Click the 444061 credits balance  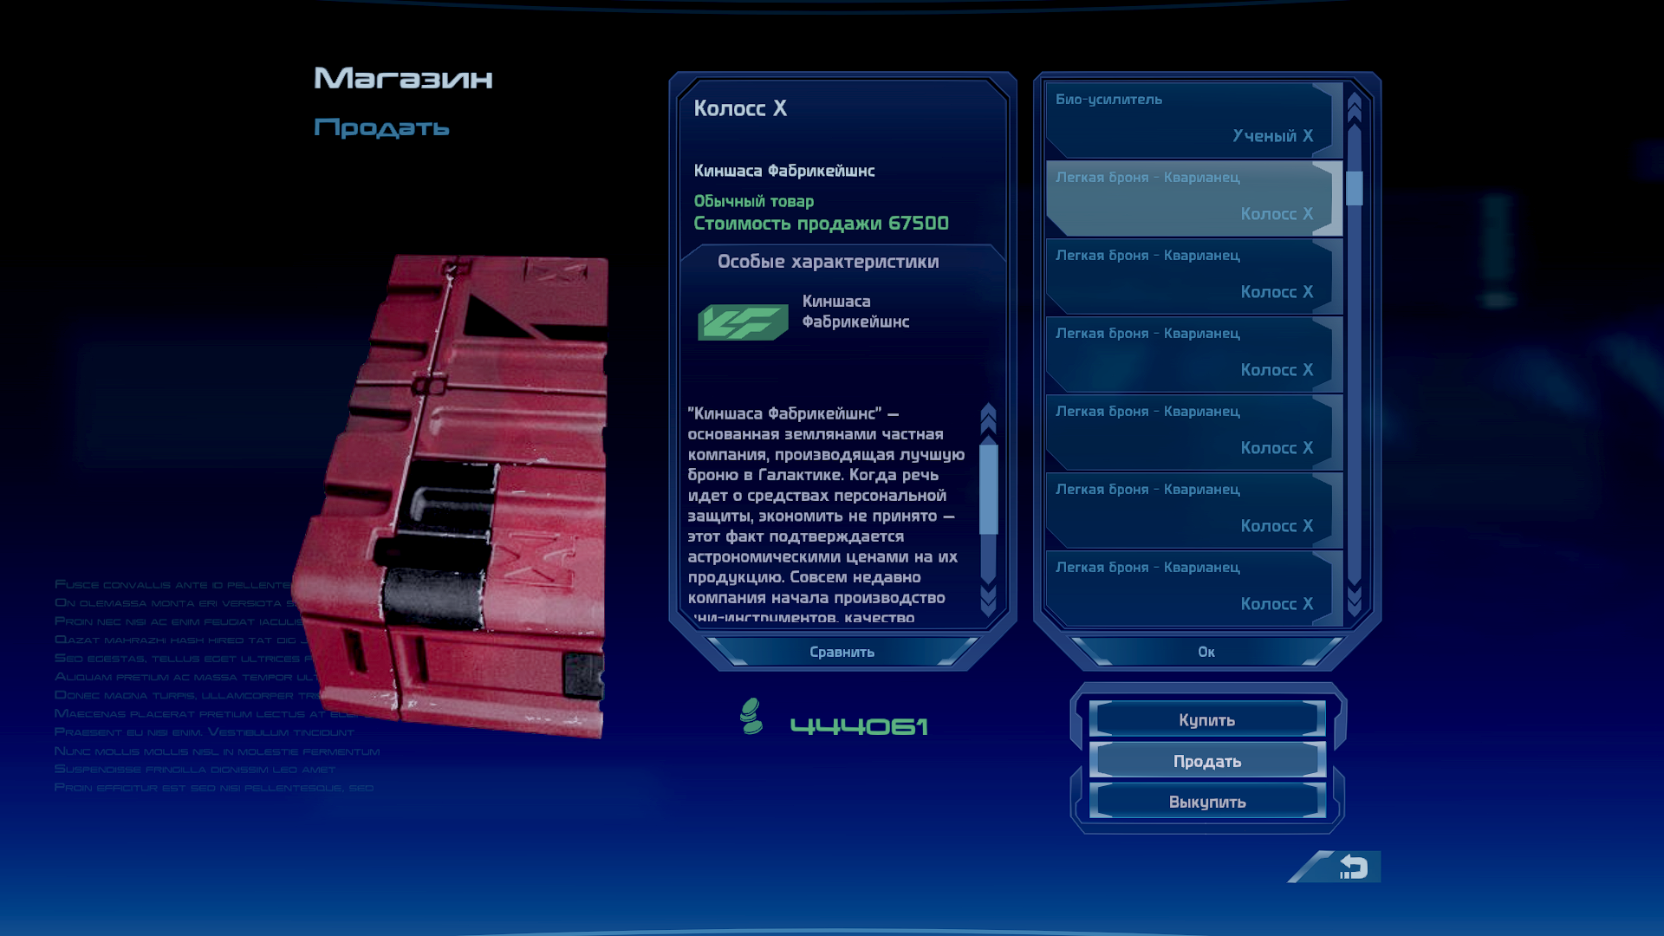point(859,726)
